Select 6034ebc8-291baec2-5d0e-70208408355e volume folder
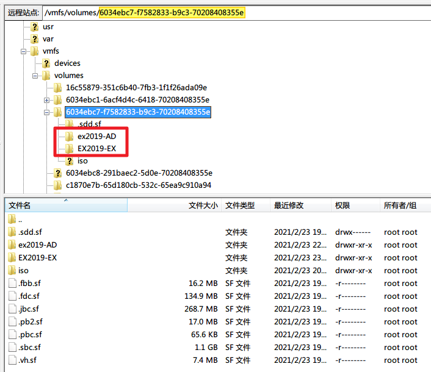Screen dimensions: 431x372 139,173
